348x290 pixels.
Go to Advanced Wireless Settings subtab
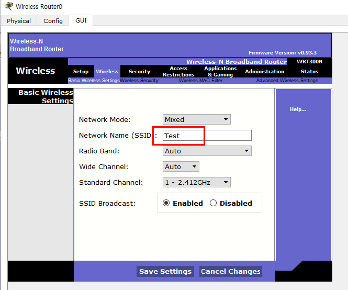pos(287,81)
